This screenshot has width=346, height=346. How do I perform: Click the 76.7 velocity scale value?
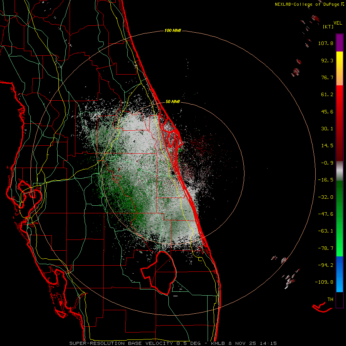[x=327, y=77]
